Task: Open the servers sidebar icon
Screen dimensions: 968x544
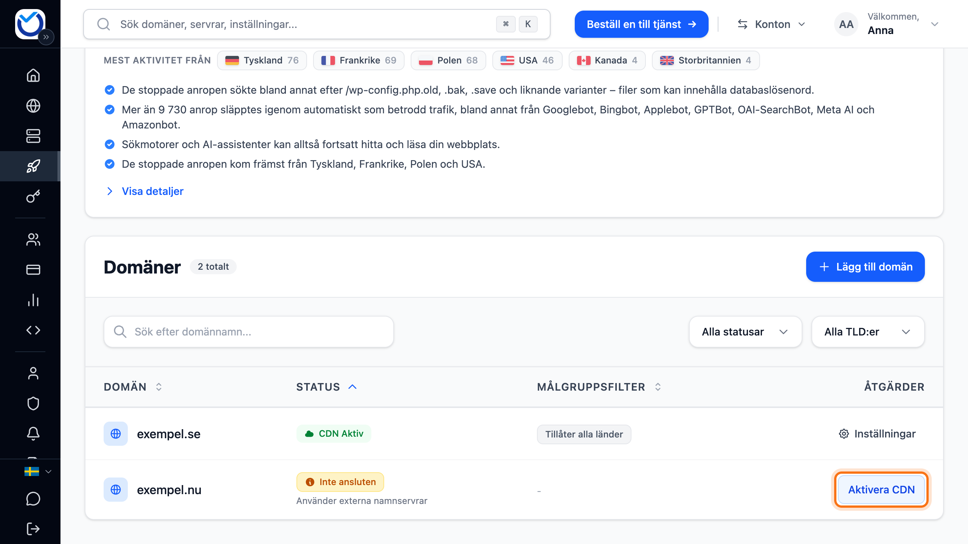Action: coord(33,136)
